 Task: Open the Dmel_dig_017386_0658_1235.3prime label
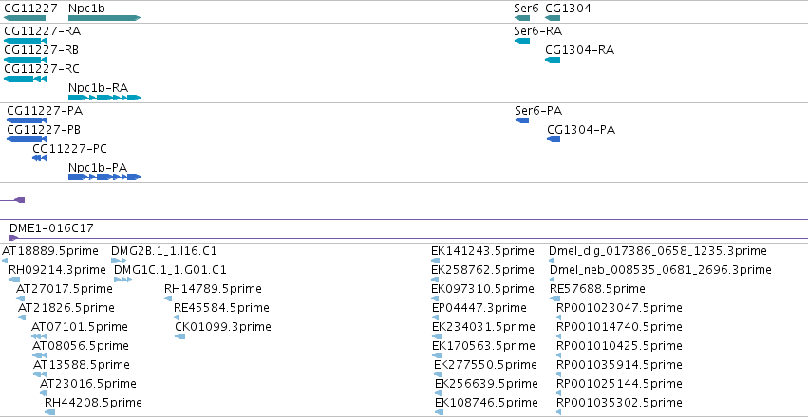point(658,251)
